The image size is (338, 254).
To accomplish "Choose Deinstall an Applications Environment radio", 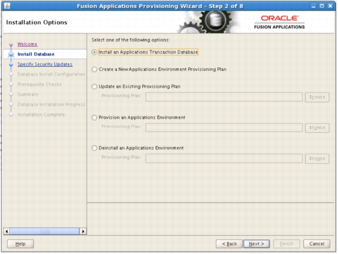I will (x=94, y=148).
